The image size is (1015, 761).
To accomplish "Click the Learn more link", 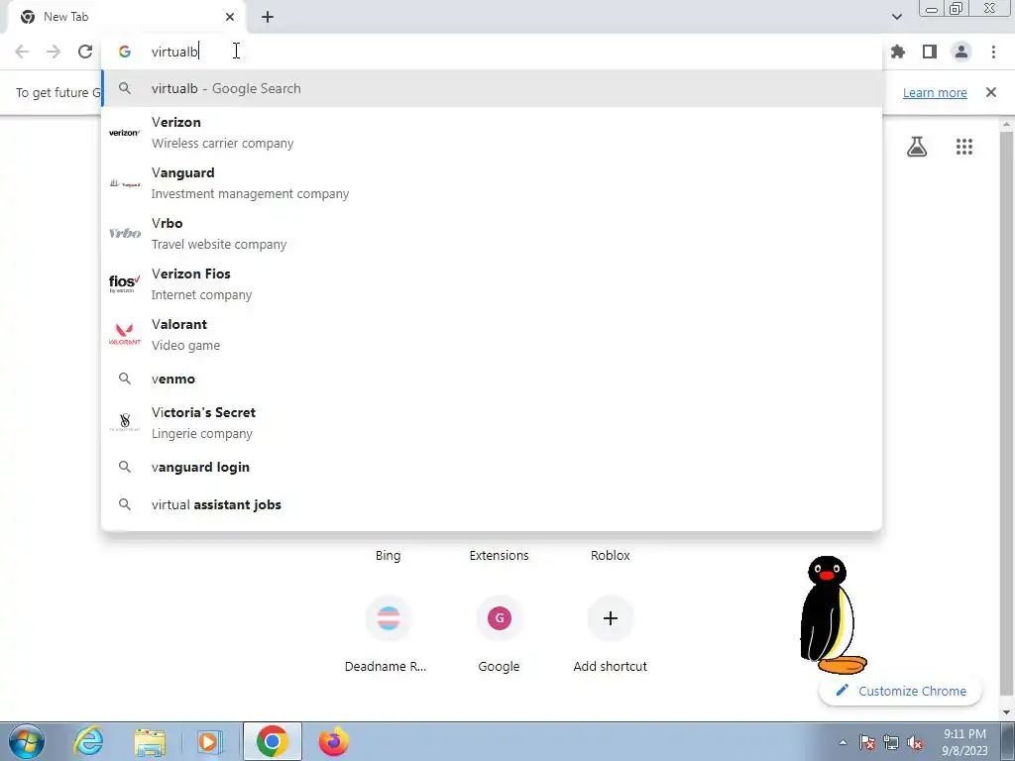I will tap(935, 92).
